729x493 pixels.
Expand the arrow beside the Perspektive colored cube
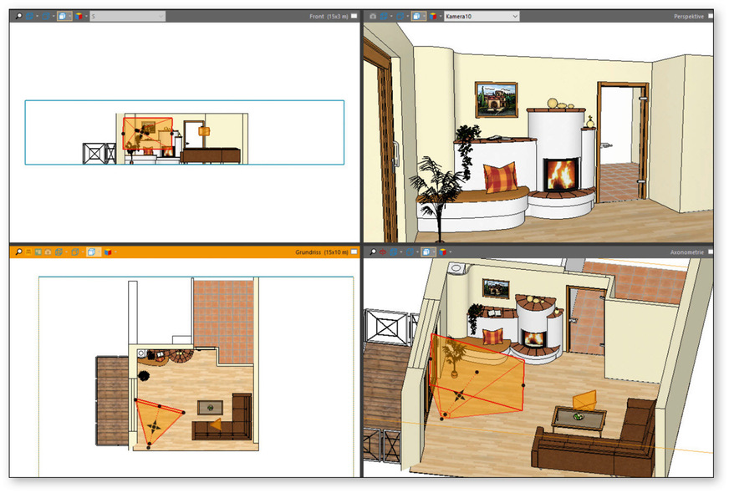441,16
